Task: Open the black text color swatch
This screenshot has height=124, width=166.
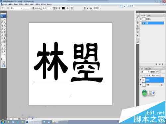Action: tap(63, 8)
